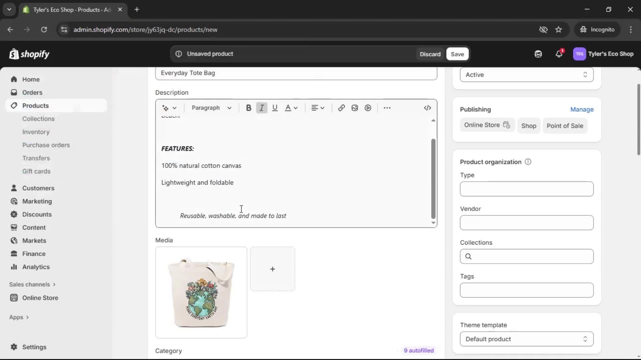Embed a video using the editor toolbar

(x=368, y=108)
